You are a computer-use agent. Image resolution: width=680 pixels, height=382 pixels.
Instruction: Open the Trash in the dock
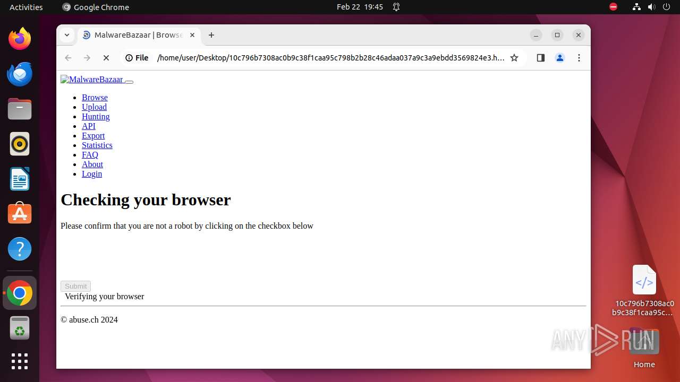pos(20,328)
